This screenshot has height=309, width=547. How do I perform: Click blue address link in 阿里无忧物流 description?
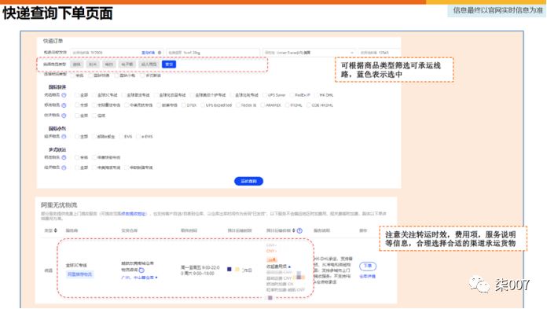click(x=134, y=214)
